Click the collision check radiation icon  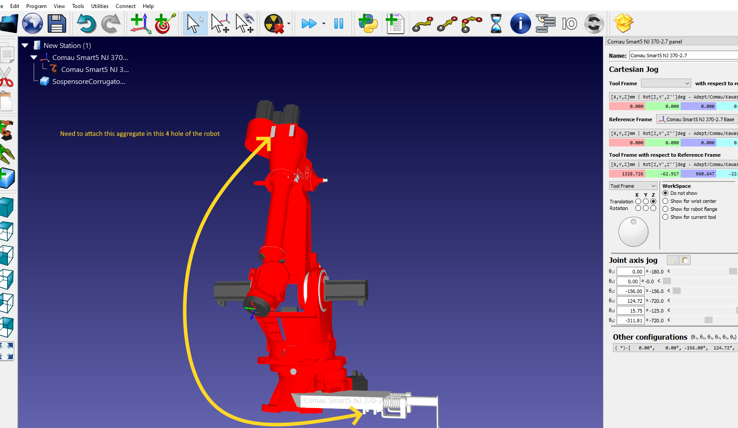coord(273,24)
